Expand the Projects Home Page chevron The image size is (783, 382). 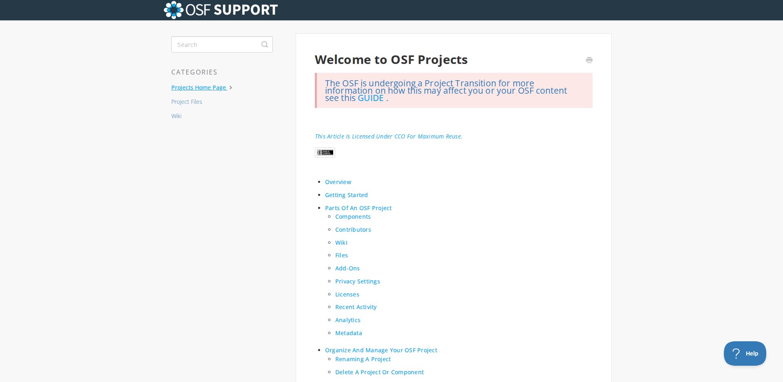[231, 88]
